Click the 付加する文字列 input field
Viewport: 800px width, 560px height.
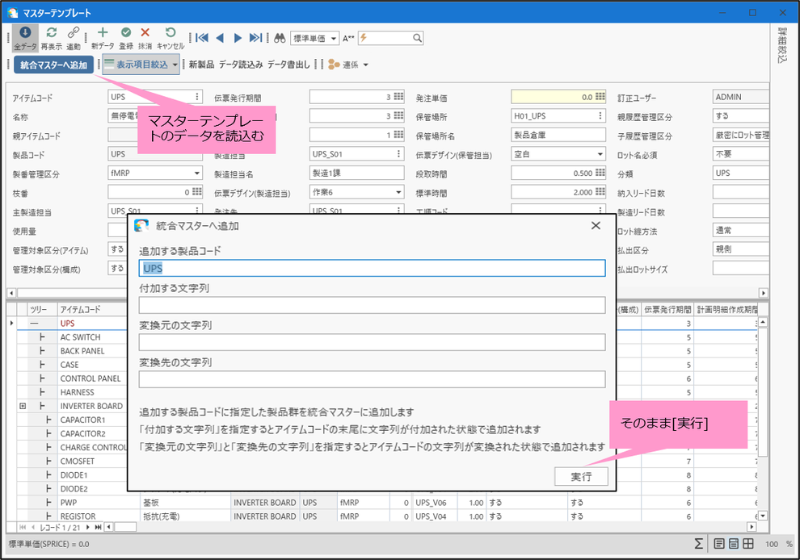pyautogui.click(x=372, y=305)
